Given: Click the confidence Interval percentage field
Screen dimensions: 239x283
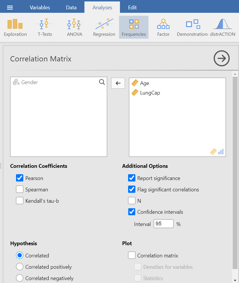Looking at the screenshot, I should tap(163, 224).
